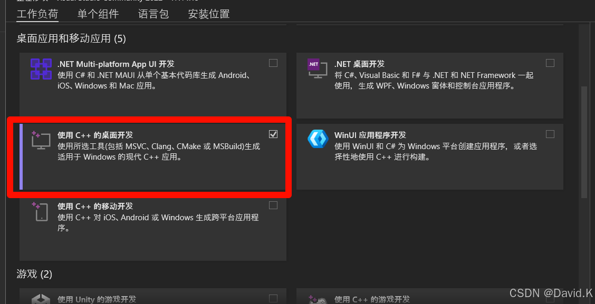Screen dimensions: 595x304
Task: Switch to the 工作负荷 tab
Action: click(x=37, y=14)
